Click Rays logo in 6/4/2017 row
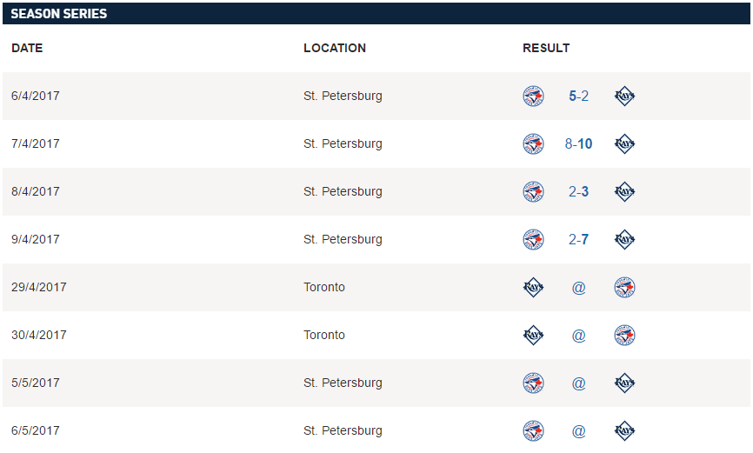The image size is (753, 453). coord(624,97)
